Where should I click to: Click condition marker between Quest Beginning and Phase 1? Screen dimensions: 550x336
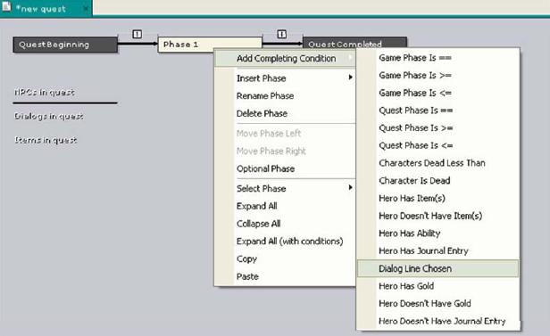(x=137, y=34)
